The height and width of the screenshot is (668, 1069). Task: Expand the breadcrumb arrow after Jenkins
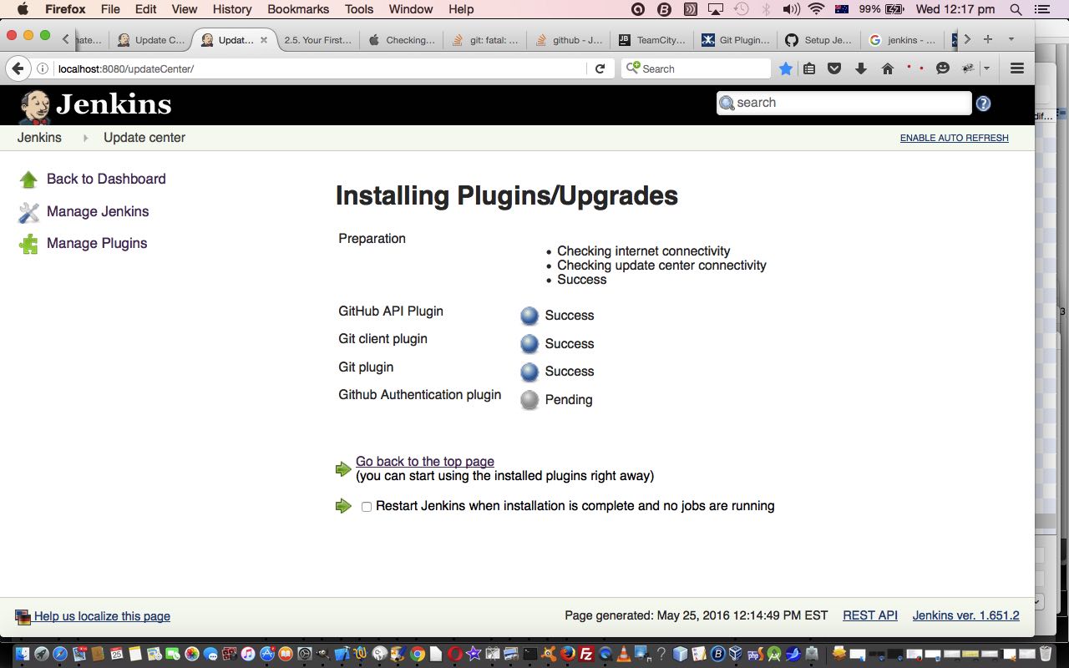[x=85, y=138]
